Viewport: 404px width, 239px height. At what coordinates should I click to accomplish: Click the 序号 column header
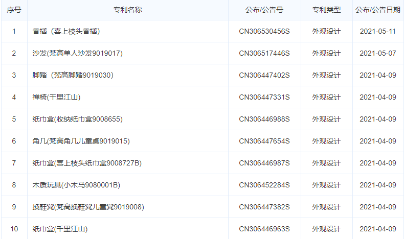tap(14, 10)
